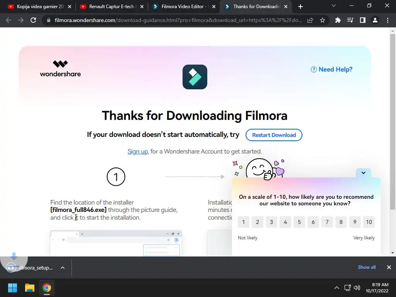
Task: Follow the Sign up link
Action: 138,151
